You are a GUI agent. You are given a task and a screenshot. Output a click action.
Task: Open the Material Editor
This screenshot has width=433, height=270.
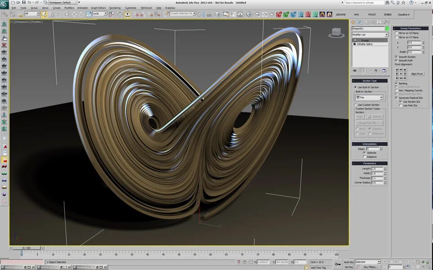249,14
